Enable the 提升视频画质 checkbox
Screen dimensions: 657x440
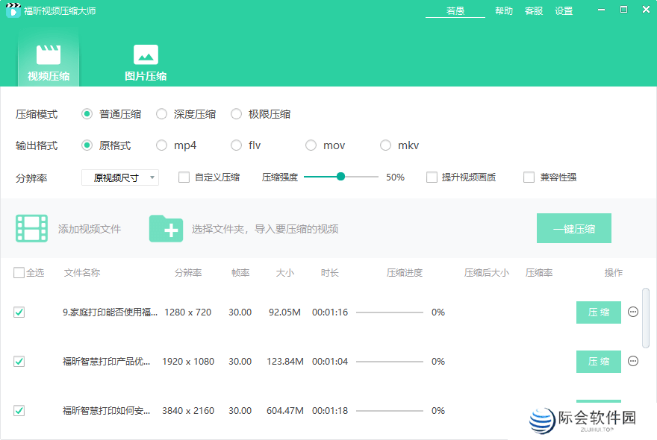coord(431,177)
